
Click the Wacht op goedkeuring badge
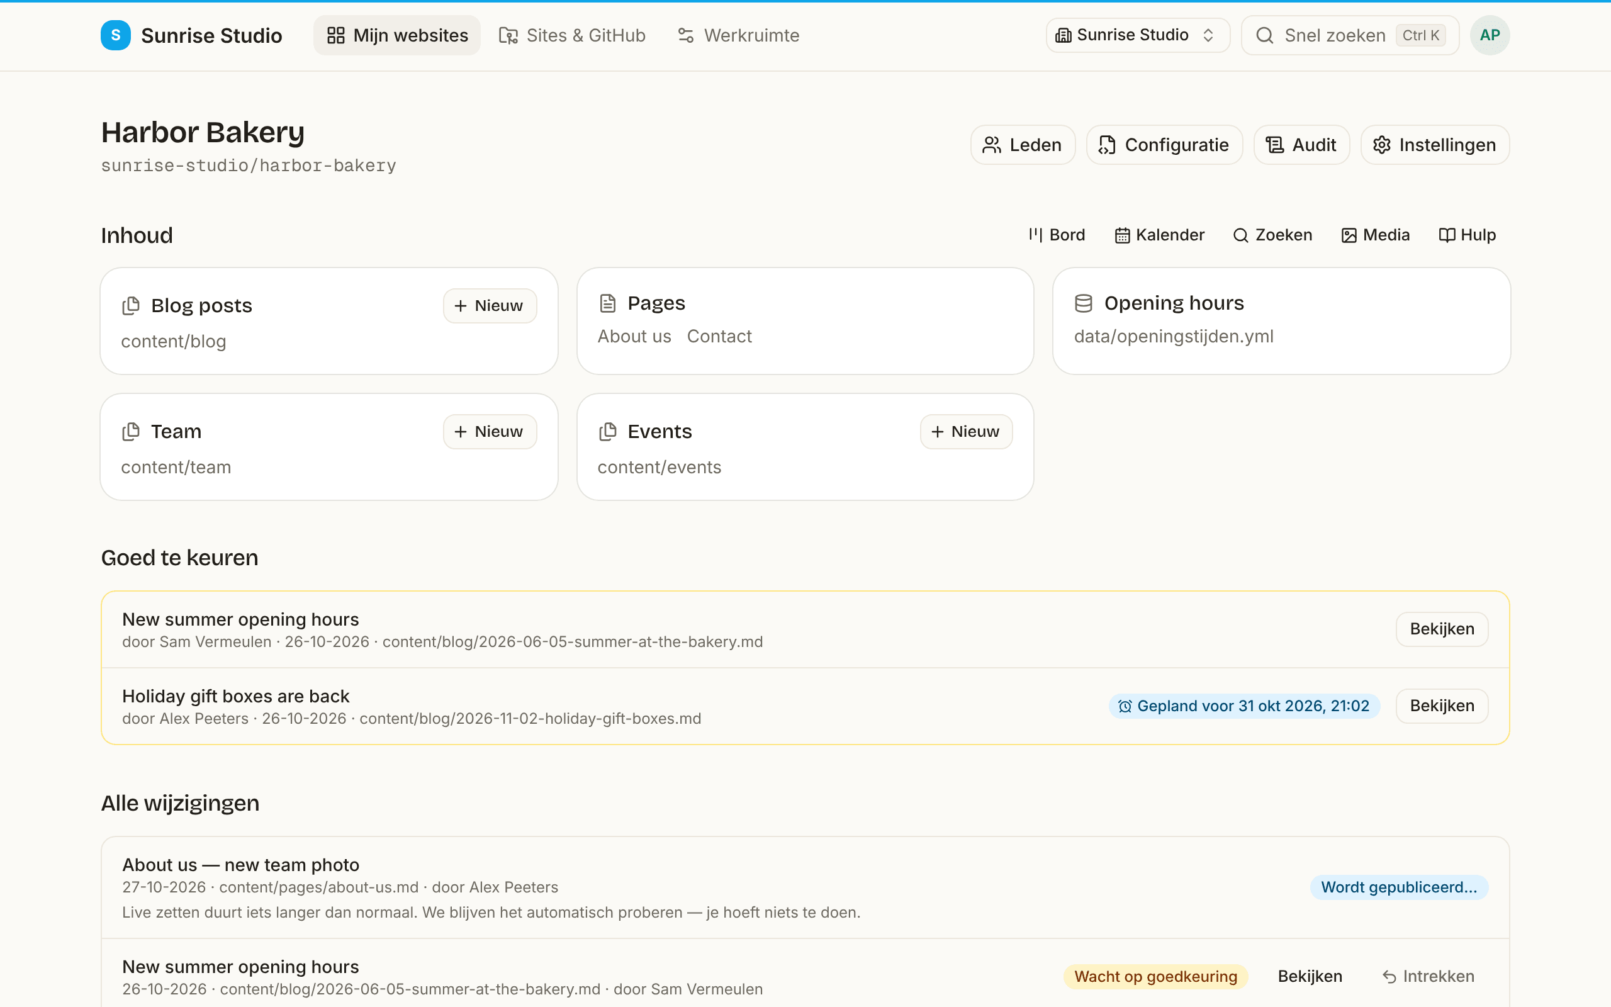click(1155, 976)
